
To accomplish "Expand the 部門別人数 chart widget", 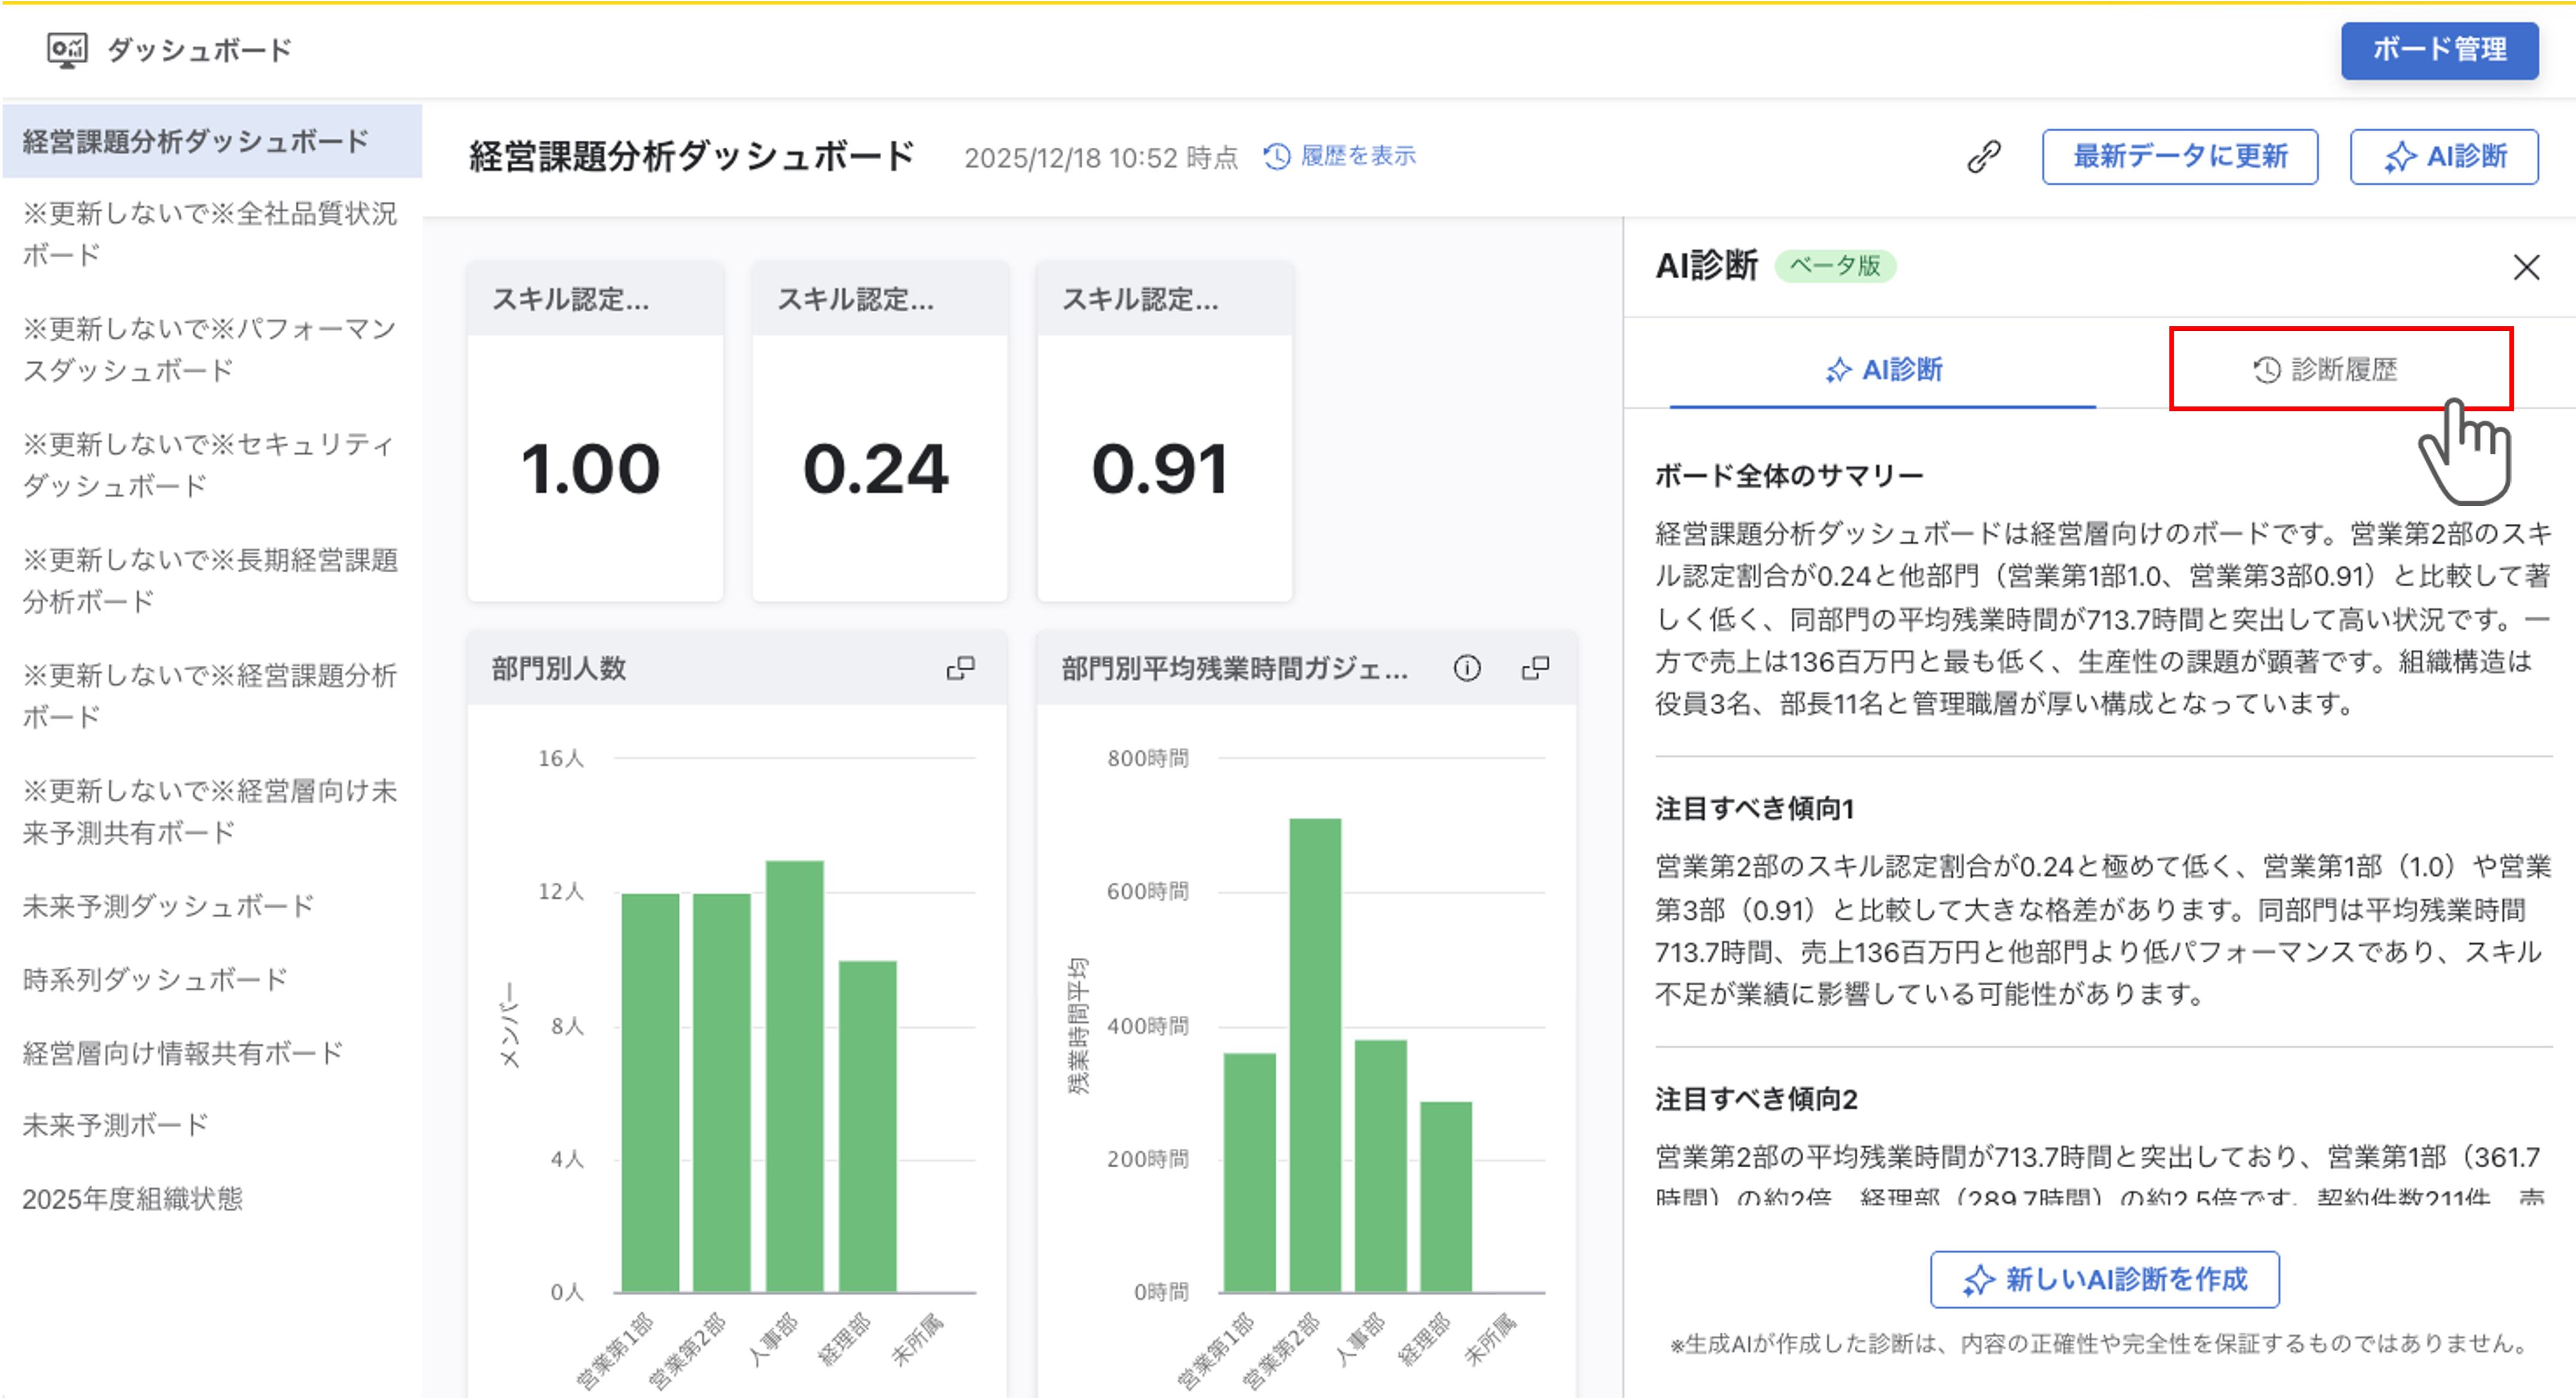I will (960, 668).
